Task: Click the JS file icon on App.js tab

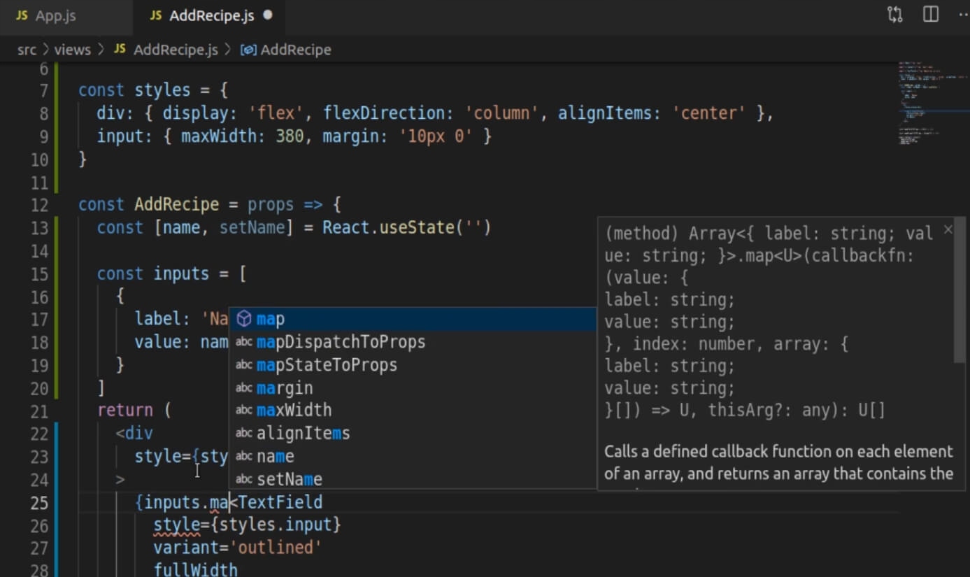Action: 22,15
